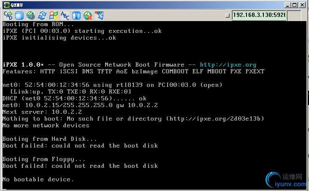
Task: Send the Windows Start key
Action: coord(54,16)
